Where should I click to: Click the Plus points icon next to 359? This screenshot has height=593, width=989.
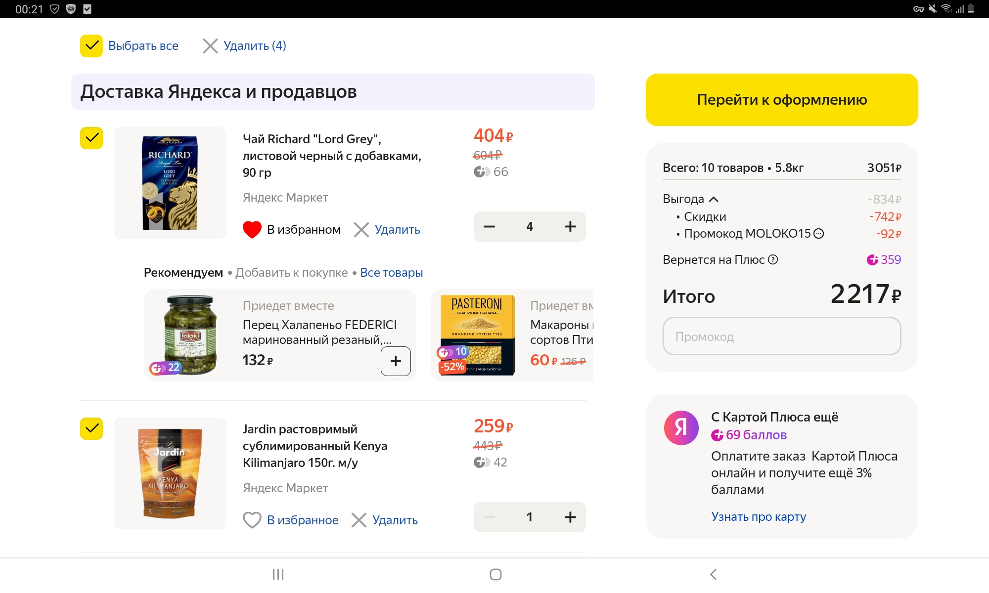(872, 259)
